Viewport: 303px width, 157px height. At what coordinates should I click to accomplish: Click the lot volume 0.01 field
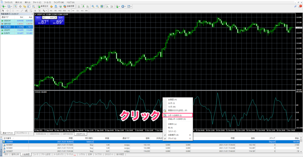pyautogui.click(x=49, y=17)
